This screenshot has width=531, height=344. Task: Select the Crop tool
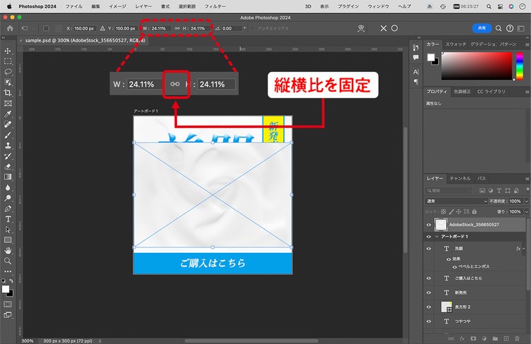click(x=8, y=93)
